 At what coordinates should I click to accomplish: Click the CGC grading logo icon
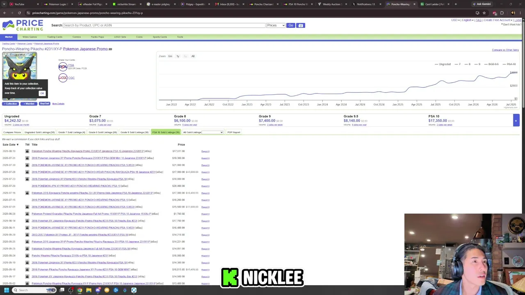[63, 78]
